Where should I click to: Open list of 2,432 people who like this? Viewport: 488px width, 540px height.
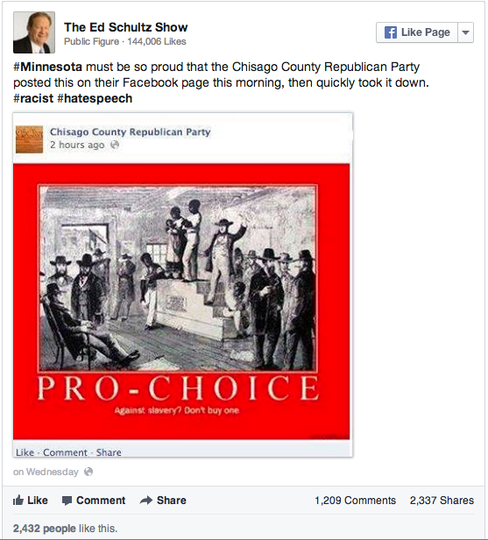pyautogui.click(x=45, y=529)
